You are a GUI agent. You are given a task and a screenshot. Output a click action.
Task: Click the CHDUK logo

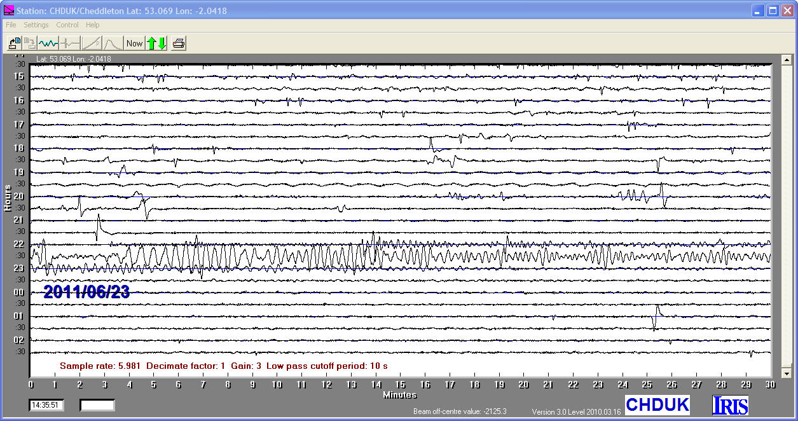657,404
